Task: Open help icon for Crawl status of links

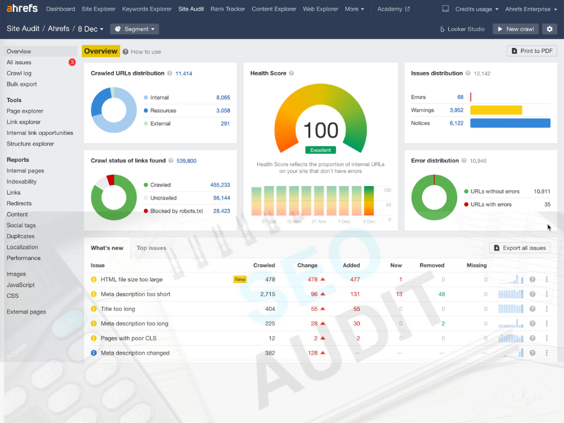Action: (x=171, y=160)
